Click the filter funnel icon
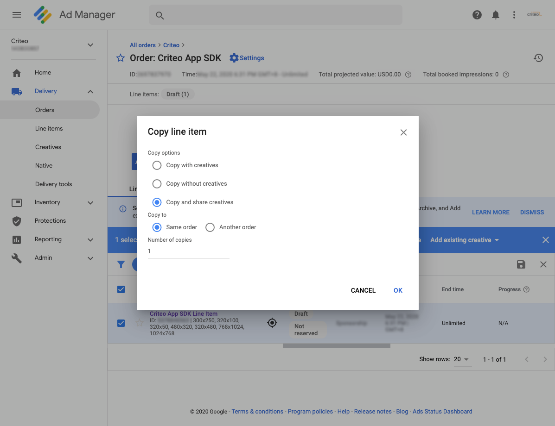This screenshot has height=426, width=555. (121, 264)
